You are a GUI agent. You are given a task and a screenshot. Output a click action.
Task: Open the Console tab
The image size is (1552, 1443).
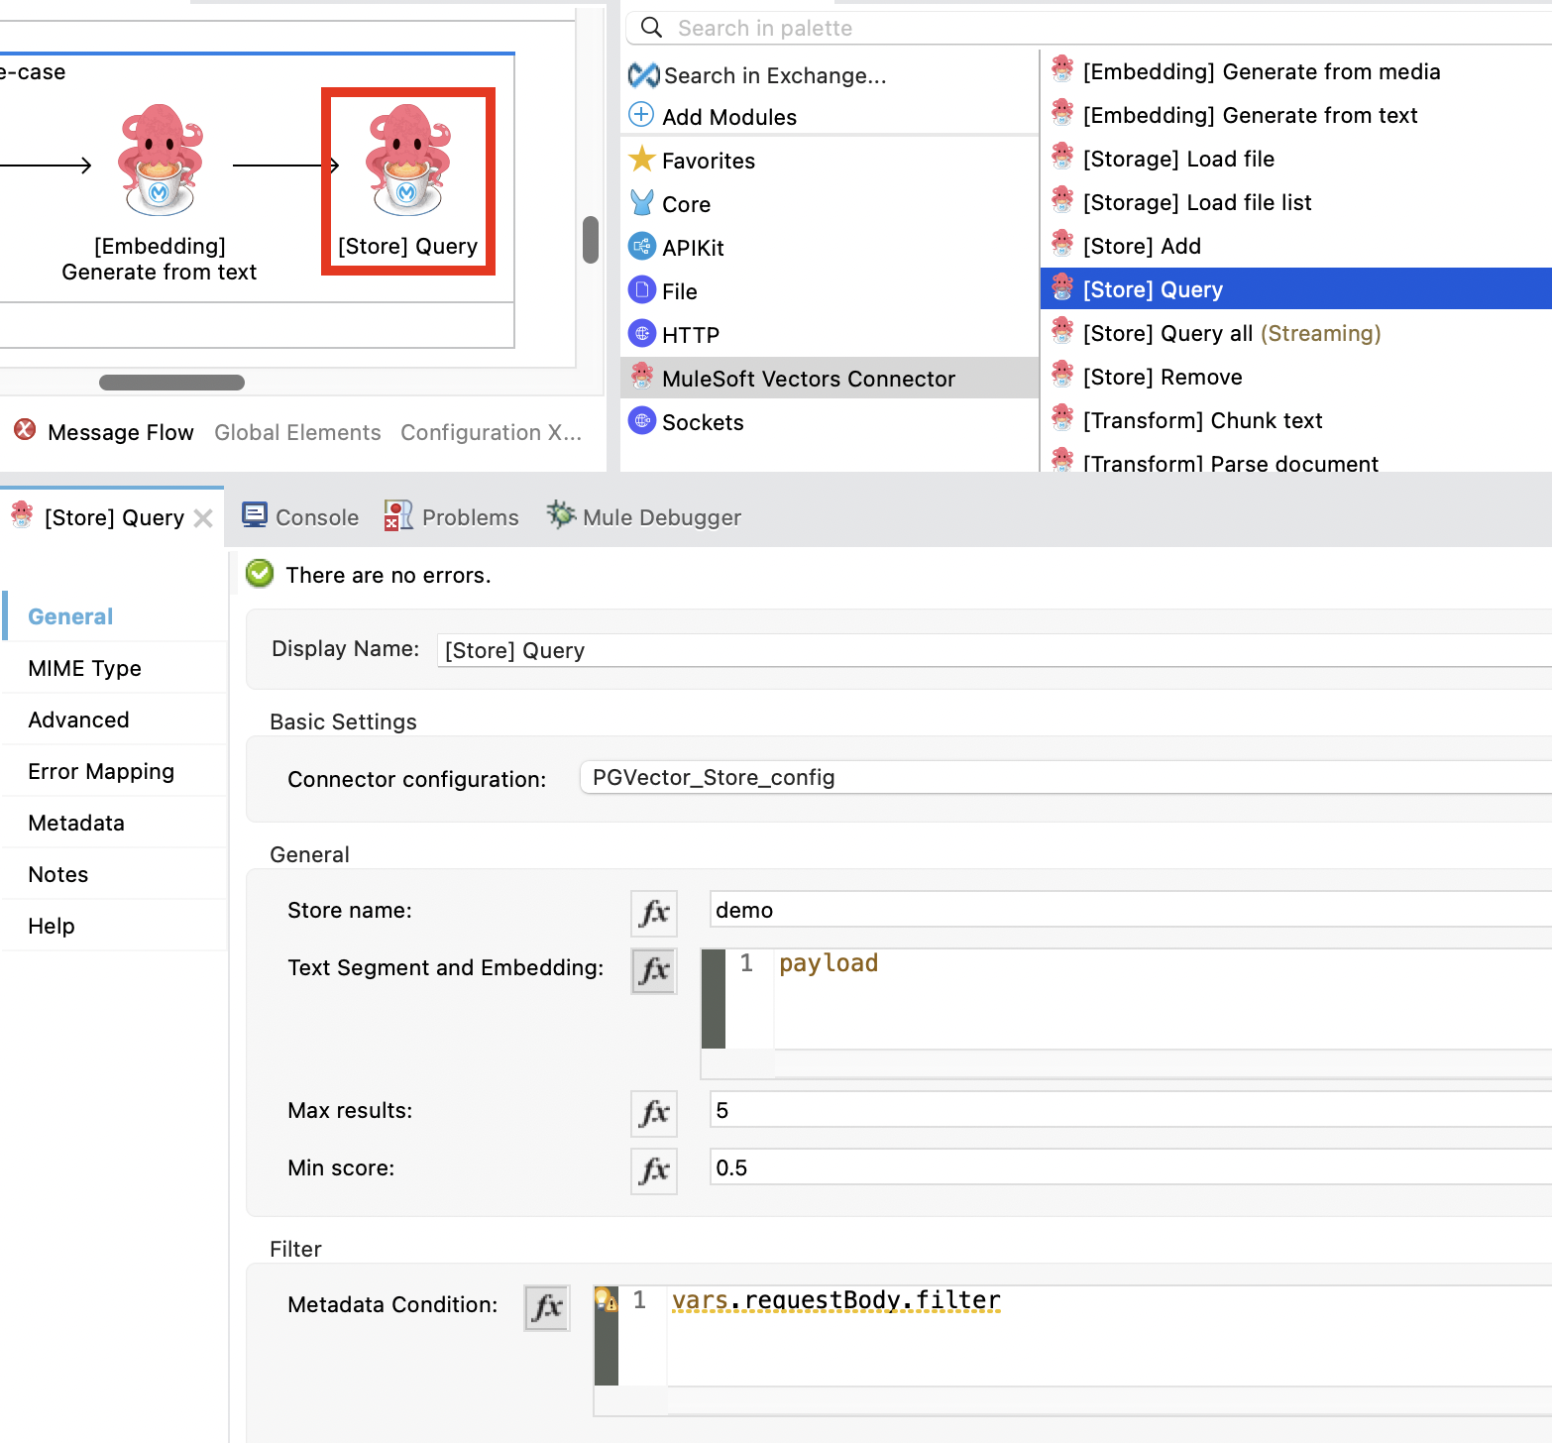(300, 516)
